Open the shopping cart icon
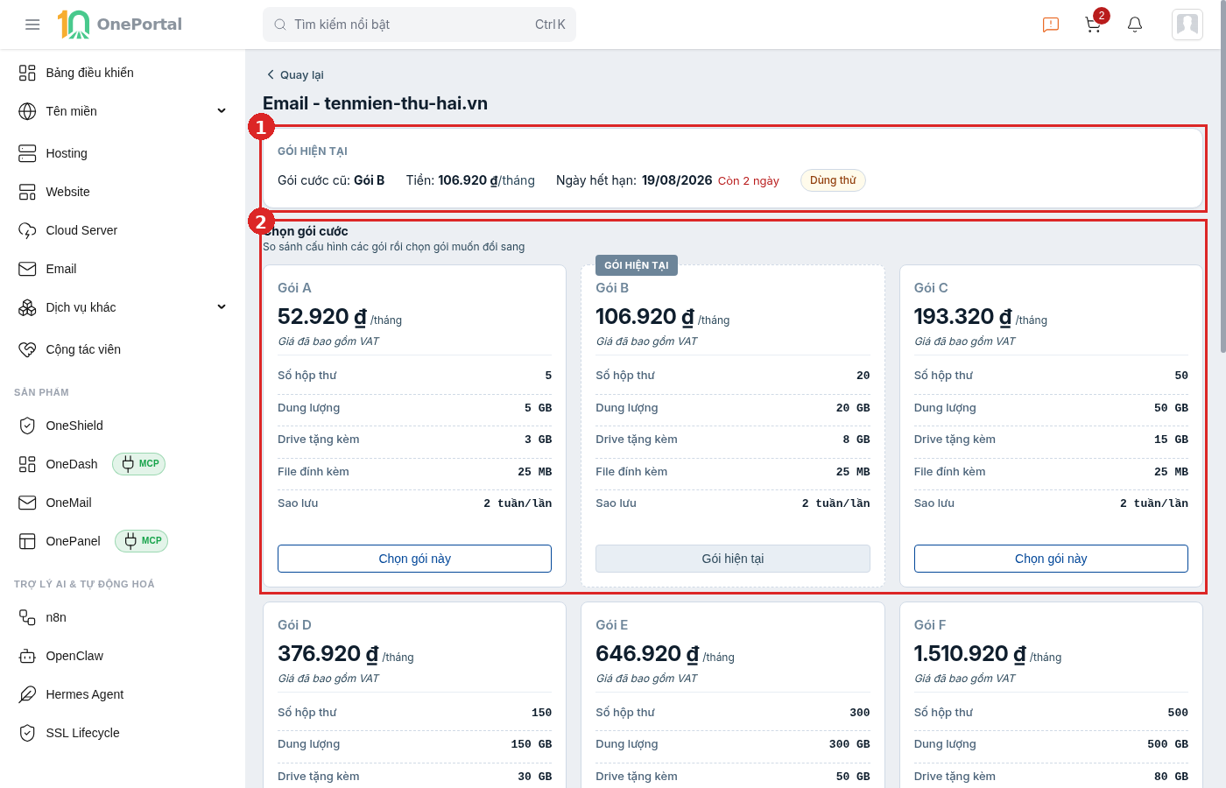The image size is (1226, 788). click(x=1093, y=25)
